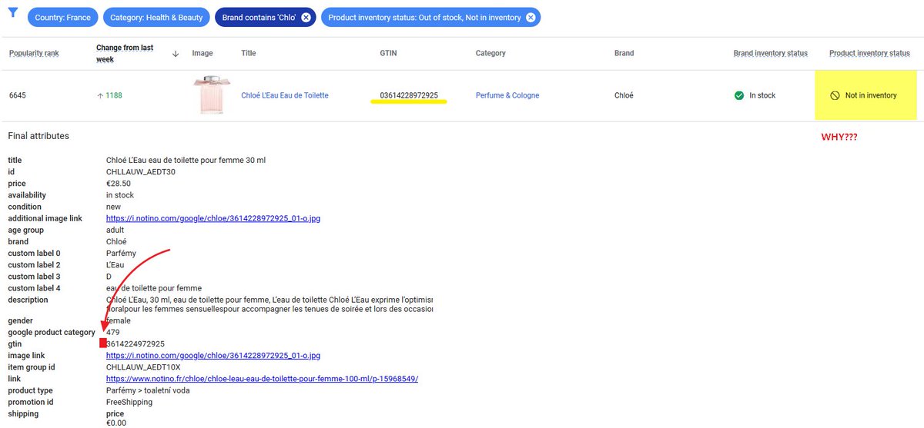Click the Brand inventory status column header
Image resolution: width=924 pixels, height=428 pixels.
770,53
